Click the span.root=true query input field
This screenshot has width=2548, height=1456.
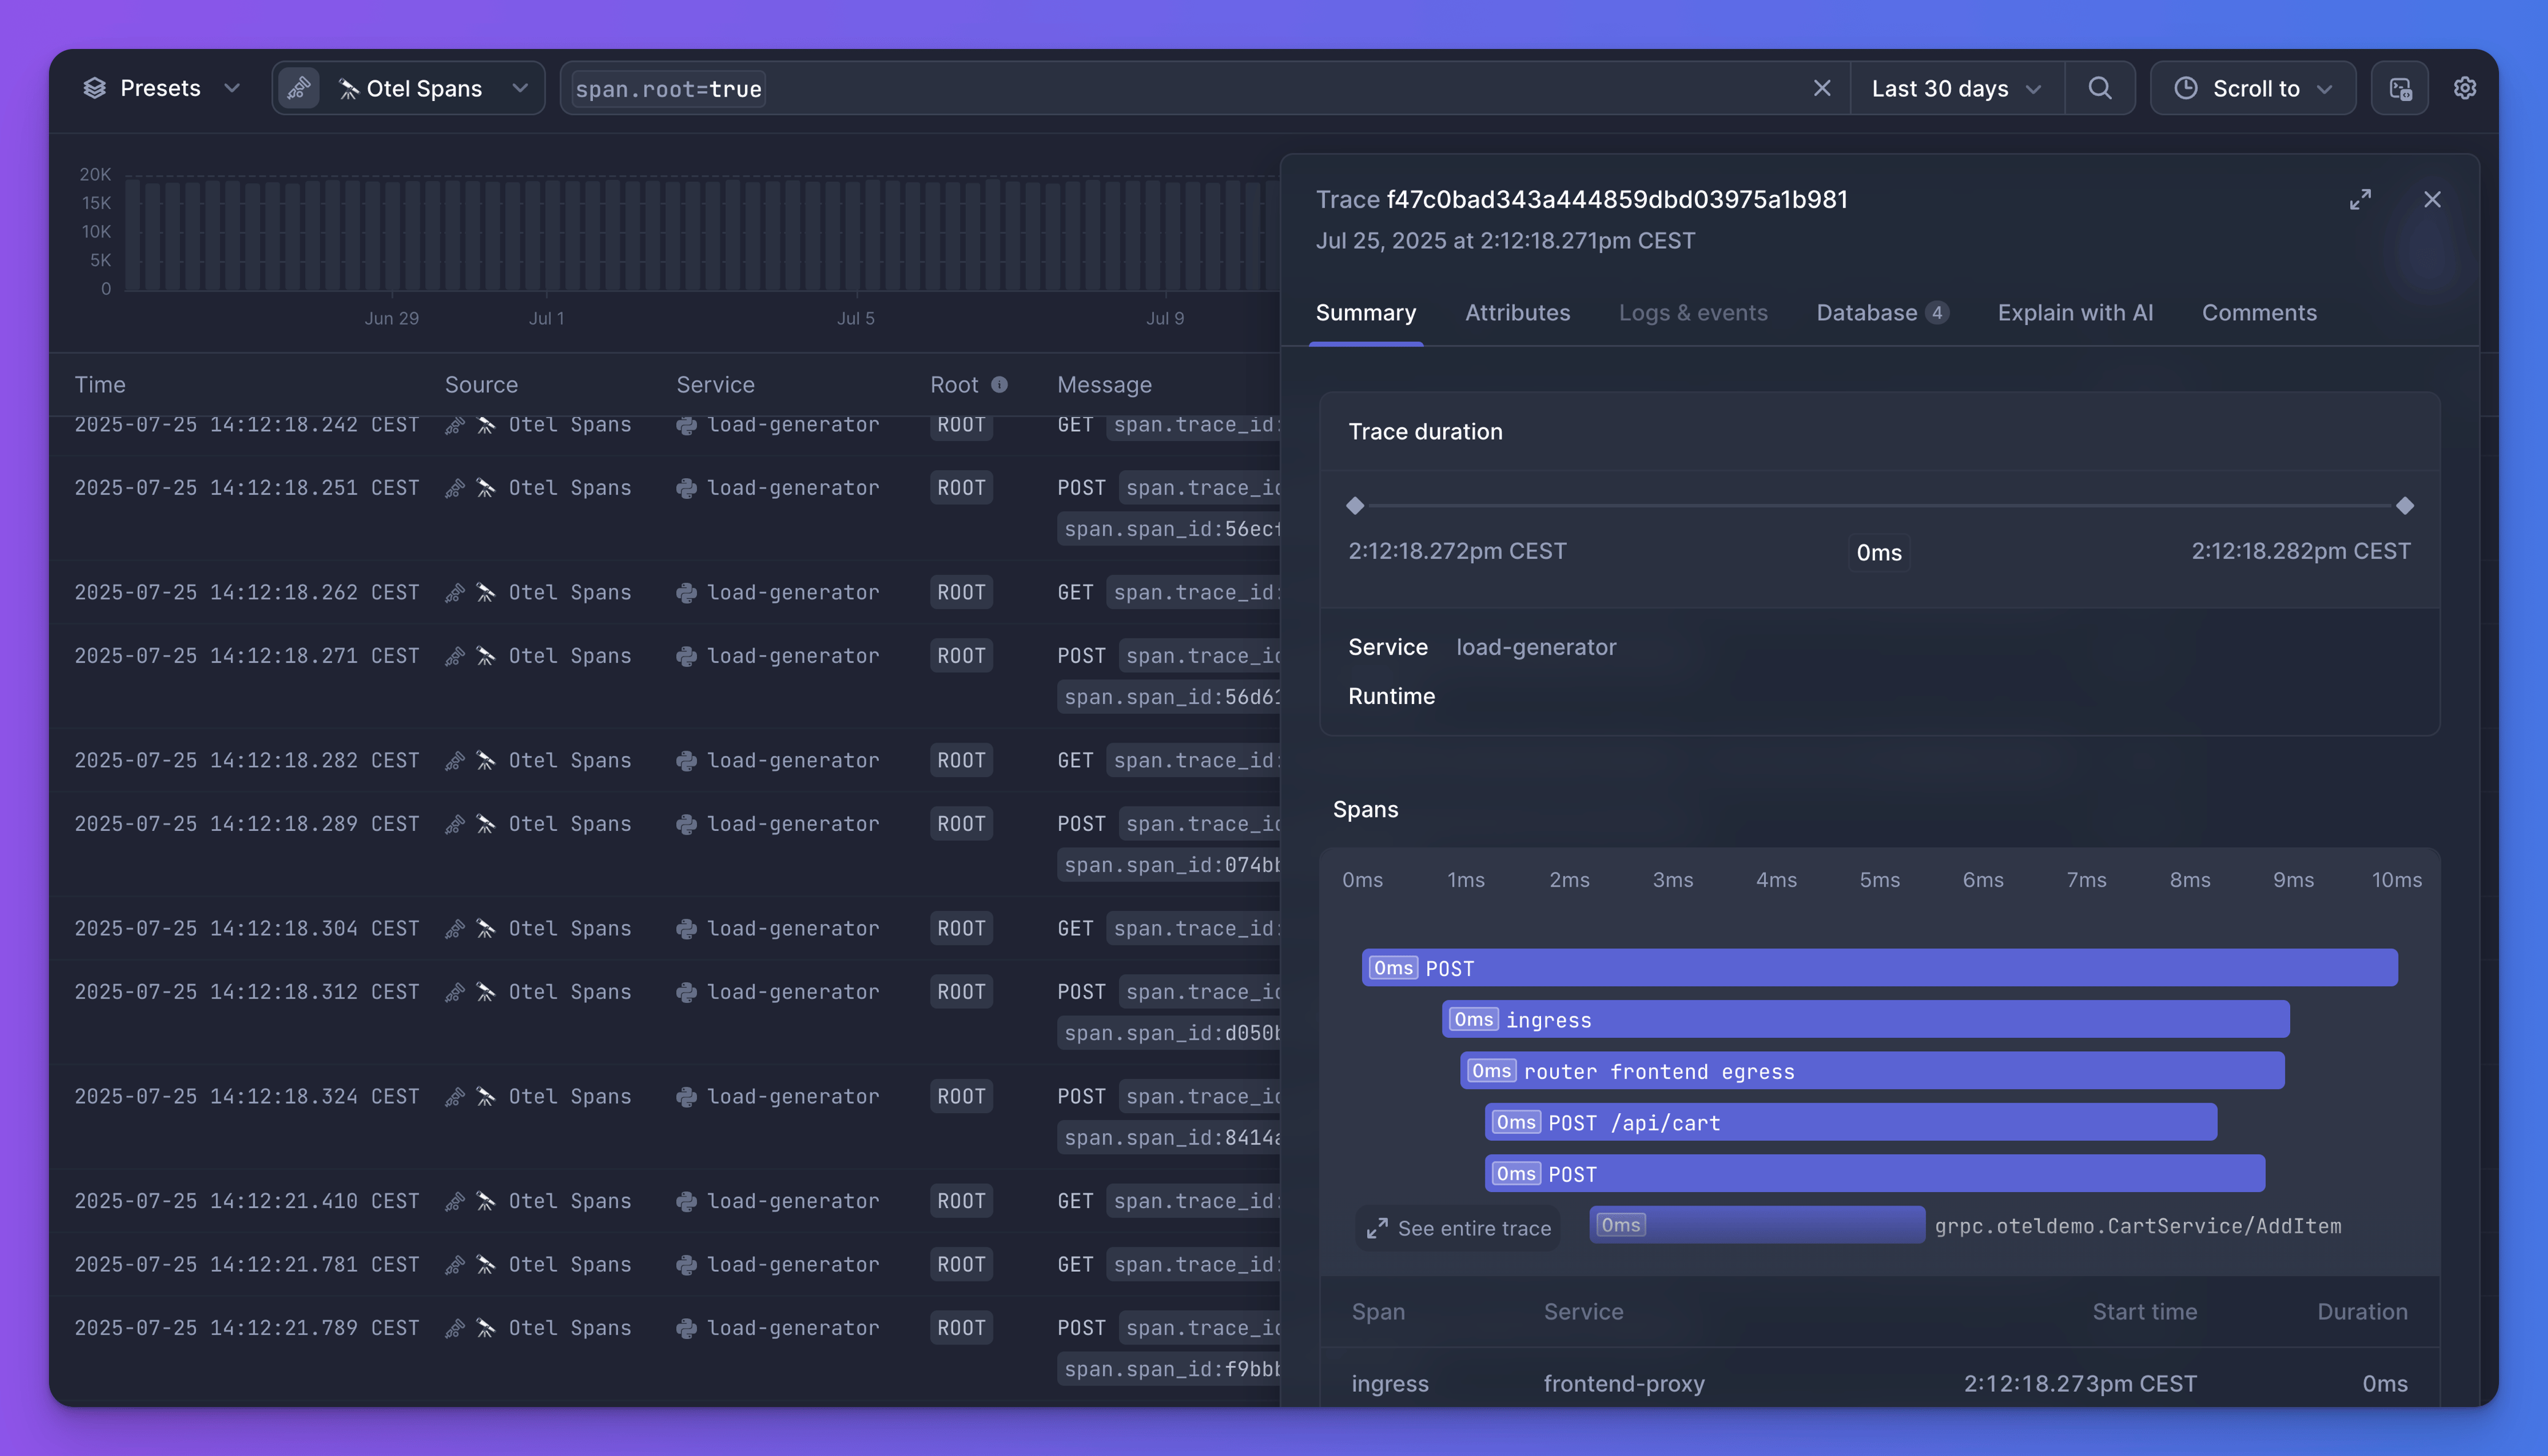[x=668, y=88]
